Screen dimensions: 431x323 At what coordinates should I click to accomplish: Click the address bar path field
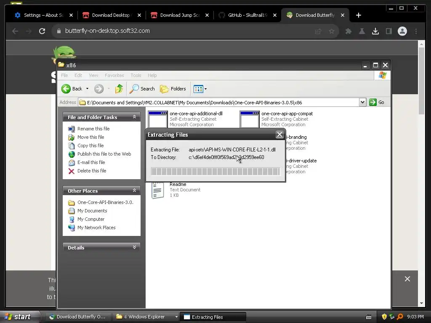point(218,103)
